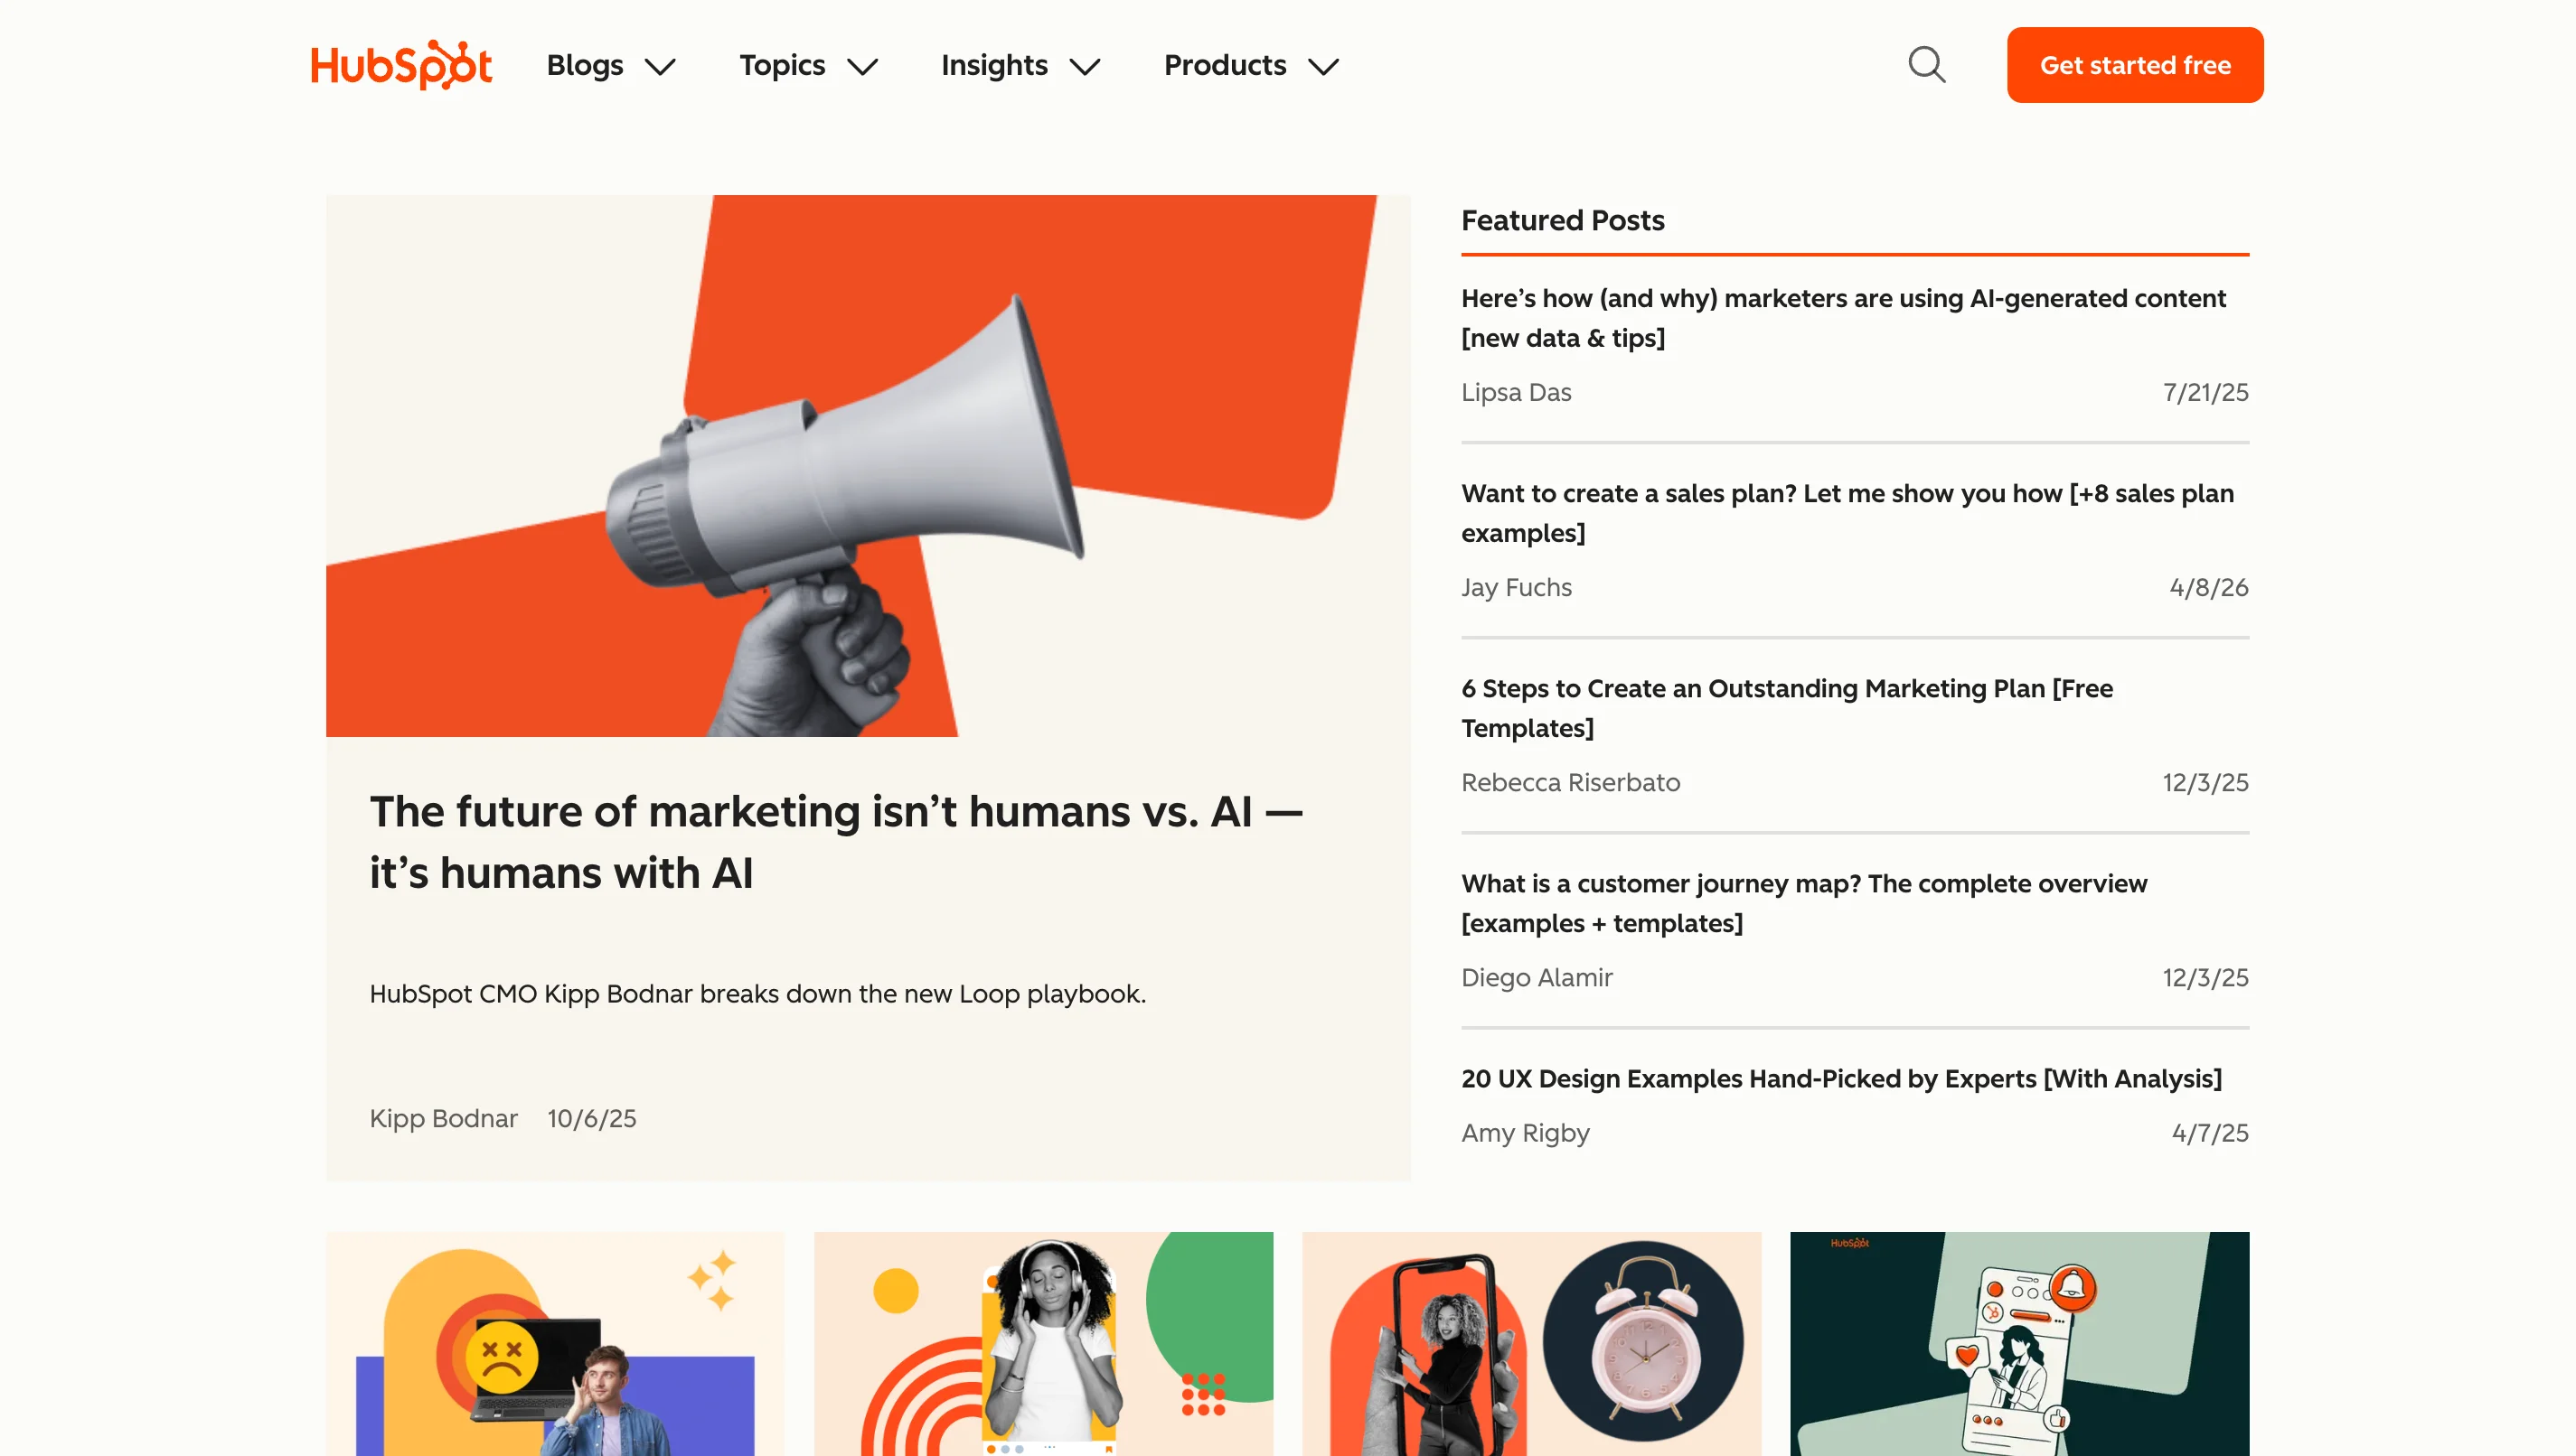Open the 20 UX Design Examples post
The width and height of the screenshot is (2576, 1456).
point(1841,1078)
